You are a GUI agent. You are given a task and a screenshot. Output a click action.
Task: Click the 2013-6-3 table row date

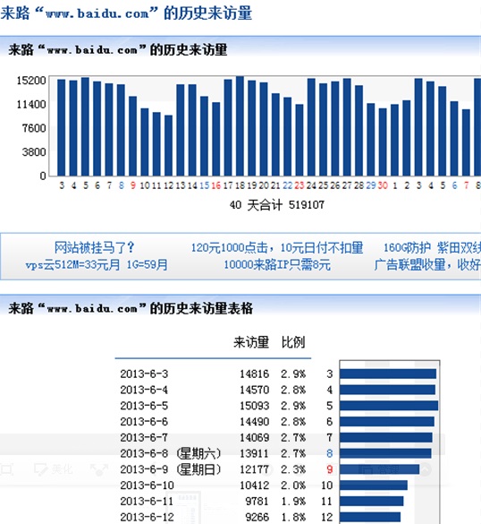pyautogui.click(x=144, y=374)
